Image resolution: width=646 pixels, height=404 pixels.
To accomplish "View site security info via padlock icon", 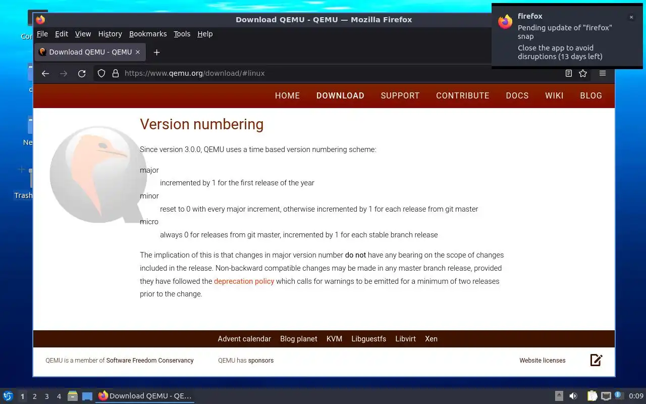I will coord(115,73).
